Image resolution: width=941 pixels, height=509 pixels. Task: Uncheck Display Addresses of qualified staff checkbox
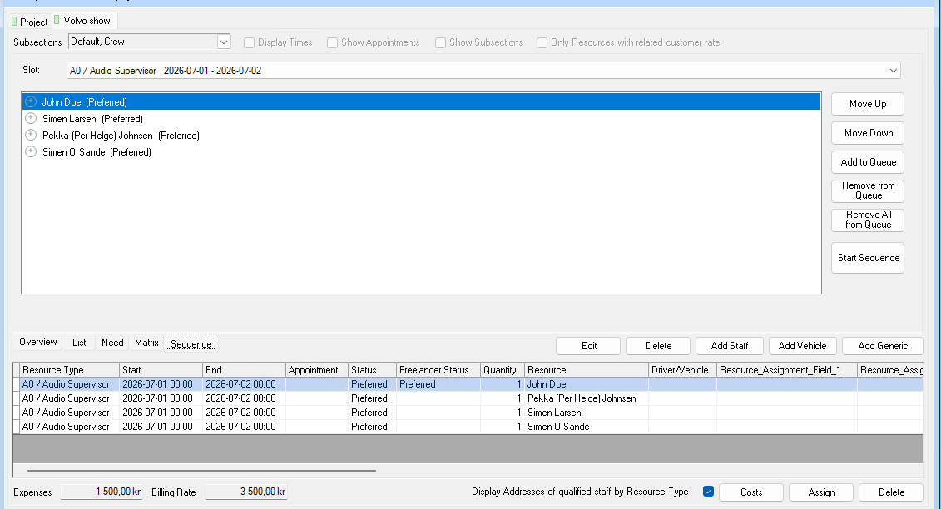click(708, 492)
